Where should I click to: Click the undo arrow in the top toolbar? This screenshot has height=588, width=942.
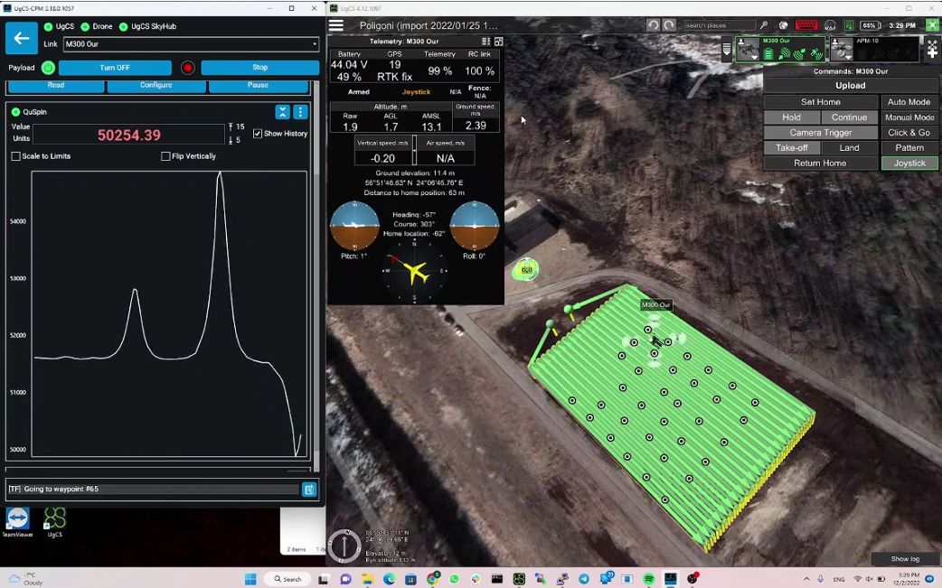tap(653, 25)
